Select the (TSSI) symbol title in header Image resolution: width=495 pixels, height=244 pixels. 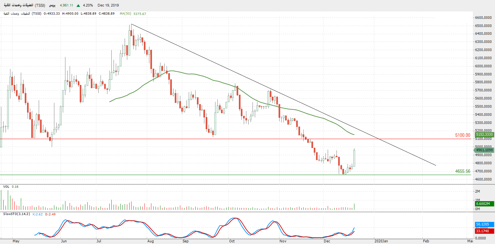[41, 6]
